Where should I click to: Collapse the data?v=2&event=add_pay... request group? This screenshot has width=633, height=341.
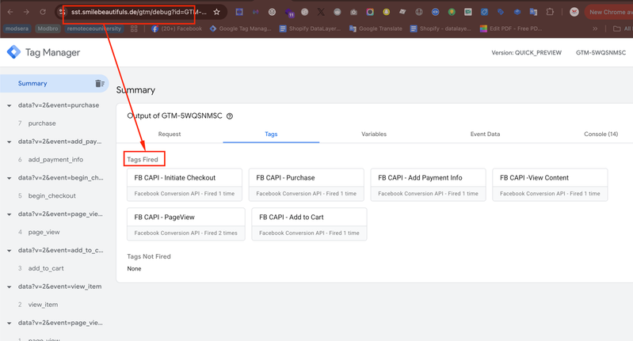pyautogui.click(x=9, y=142)
